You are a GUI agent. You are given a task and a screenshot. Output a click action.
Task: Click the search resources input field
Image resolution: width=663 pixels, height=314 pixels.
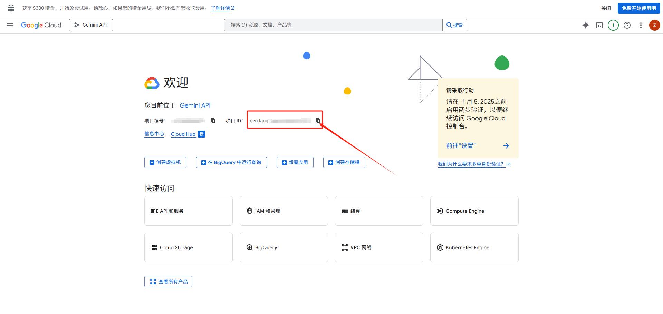[x=333, y=25]
